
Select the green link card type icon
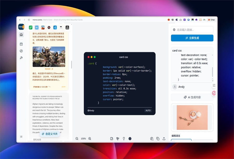pos(31,28)
